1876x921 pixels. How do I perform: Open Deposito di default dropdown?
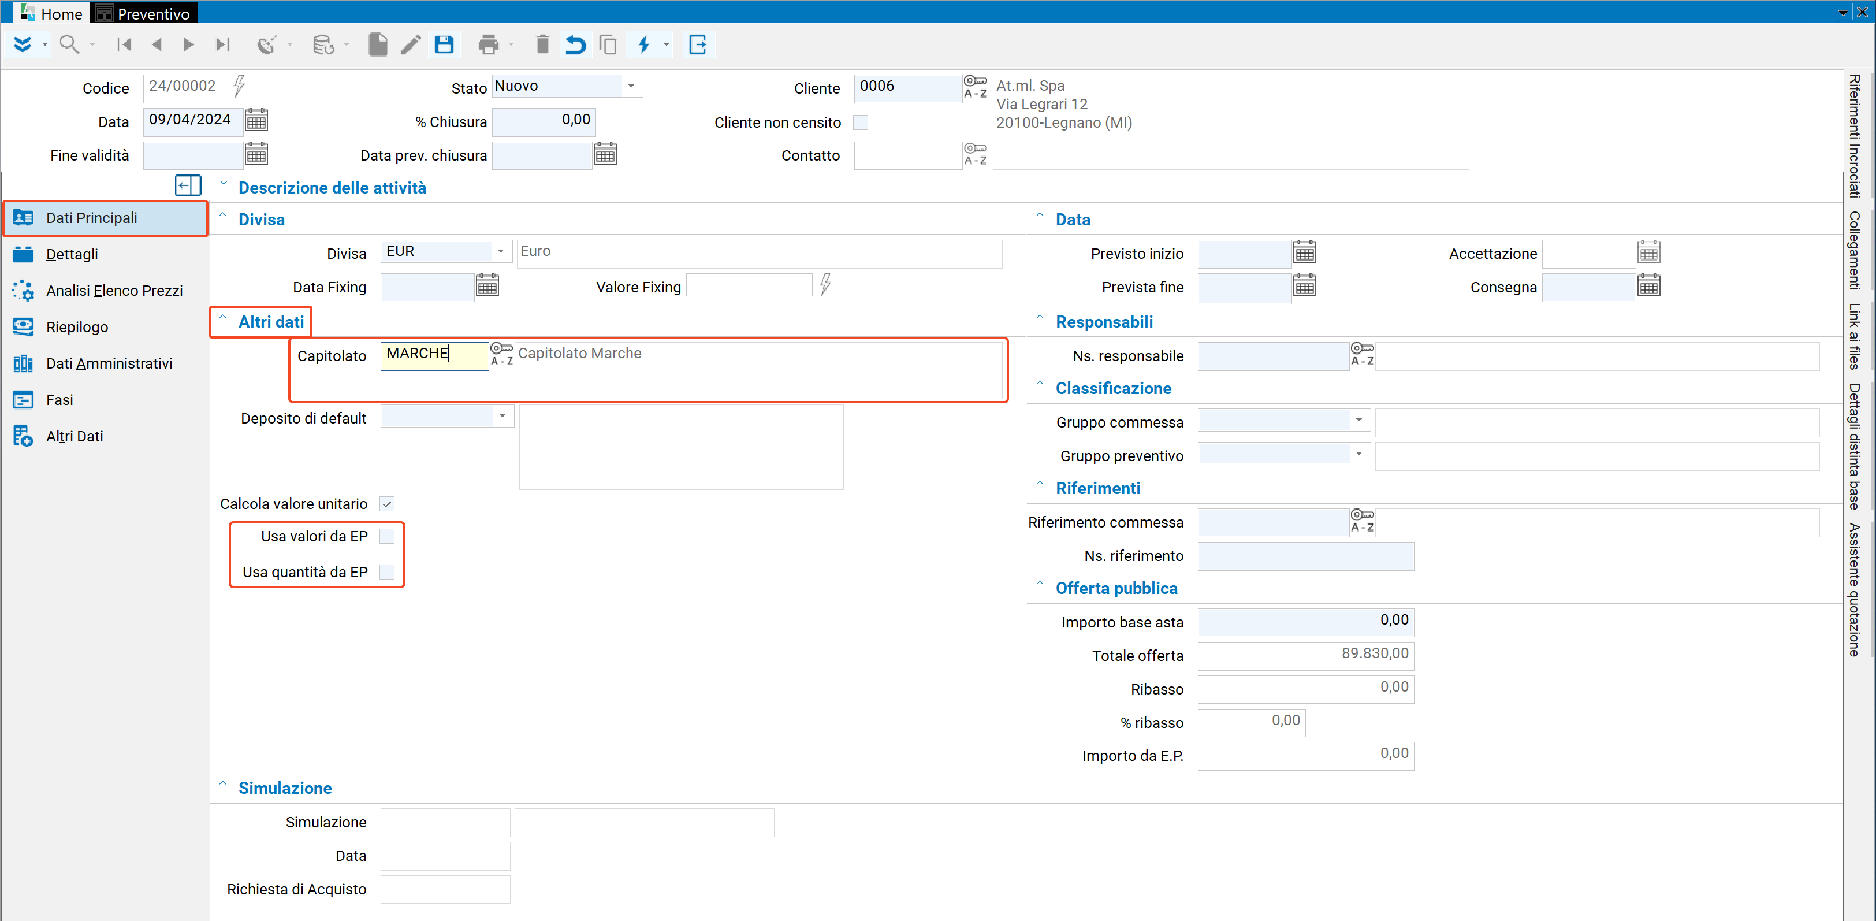[x=502, y=416]
